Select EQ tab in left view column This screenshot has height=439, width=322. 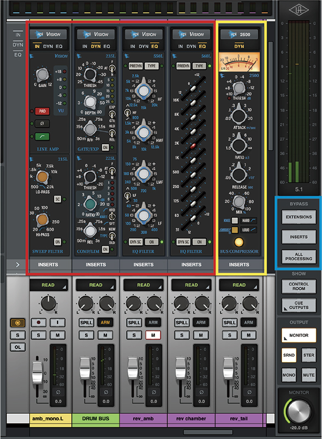(18, 55)
